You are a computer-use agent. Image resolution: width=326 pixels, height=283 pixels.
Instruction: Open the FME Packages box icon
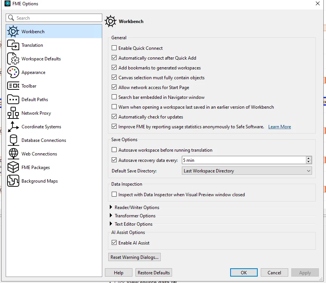(13, 167)
